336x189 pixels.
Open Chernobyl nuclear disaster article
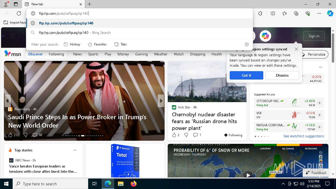coord(204,121)
